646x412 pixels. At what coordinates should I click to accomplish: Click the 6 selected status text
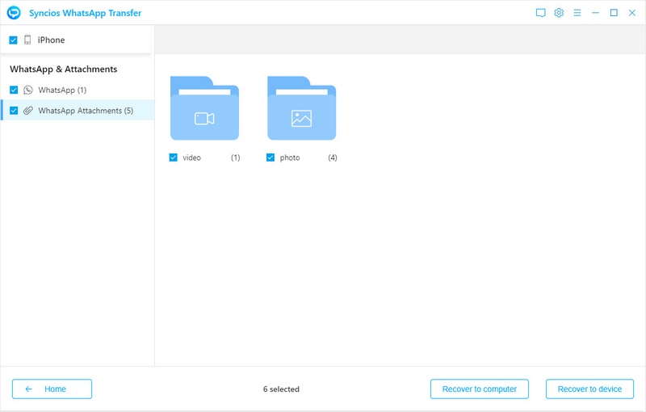pyautogui.click(x=281, y=389)
